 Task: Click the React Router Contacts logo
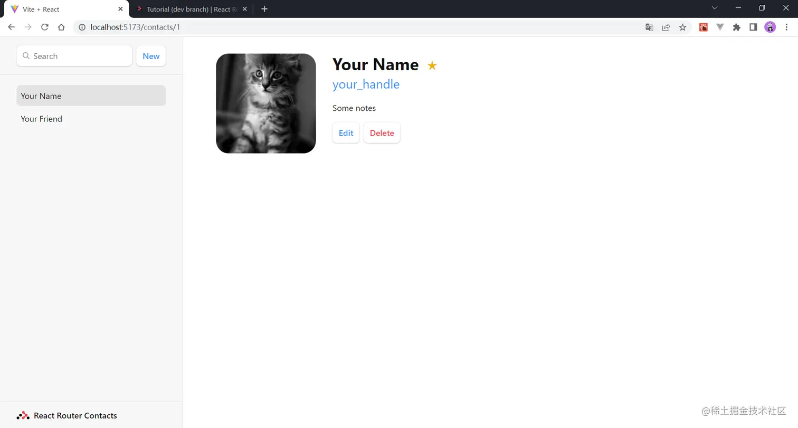tap(23, 415)
